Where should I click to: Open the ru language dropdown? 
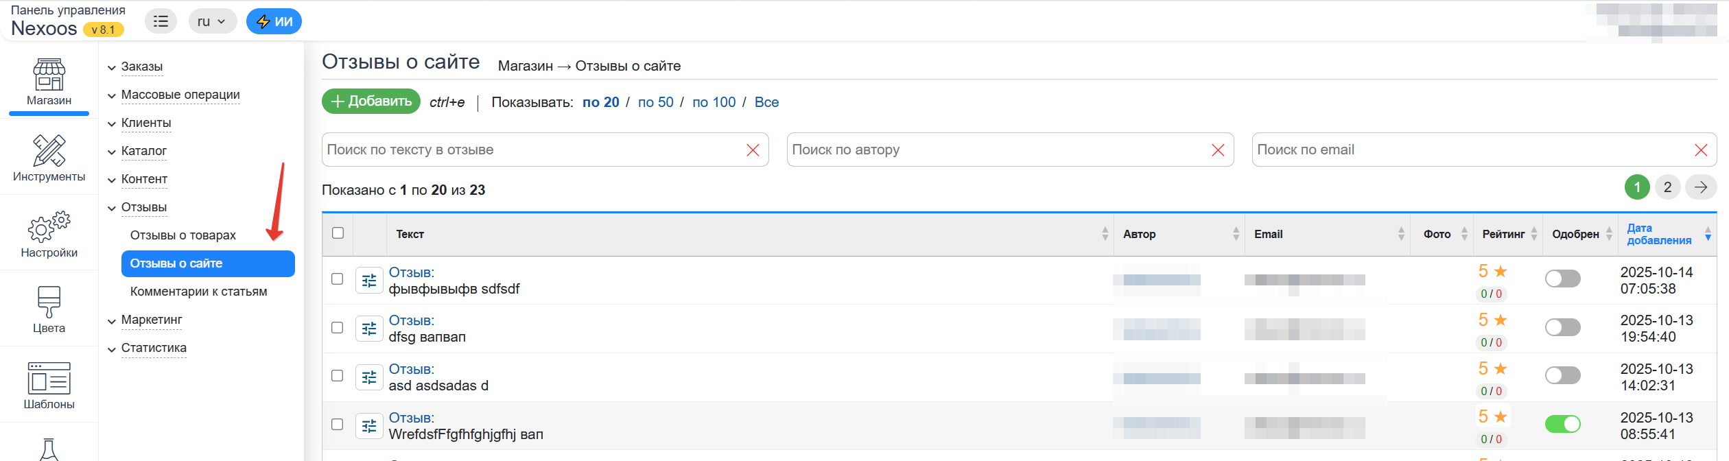click(212, 21)
